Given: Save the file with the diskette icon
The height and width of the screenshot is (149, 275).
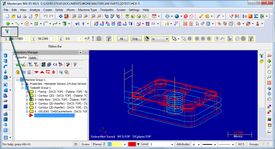Looking at the screenshot, I should click(19, 16).
